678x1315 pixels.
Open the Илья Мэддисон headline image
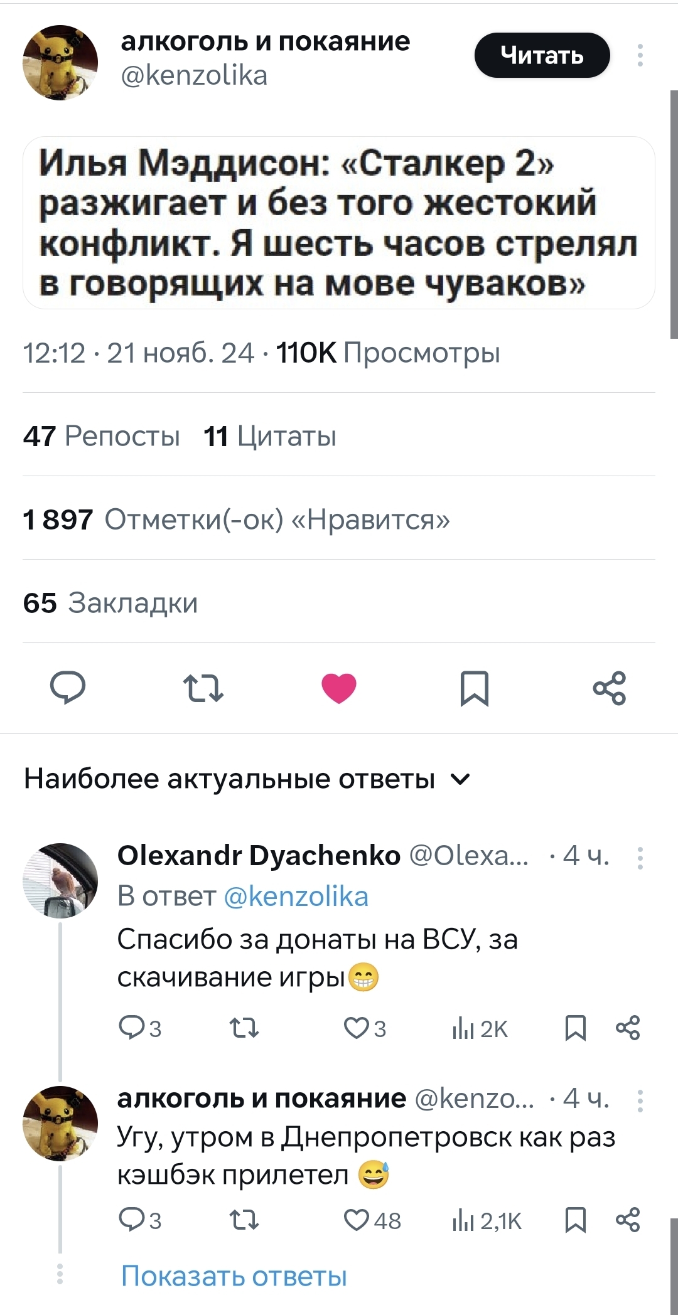(x=339, y=223)
